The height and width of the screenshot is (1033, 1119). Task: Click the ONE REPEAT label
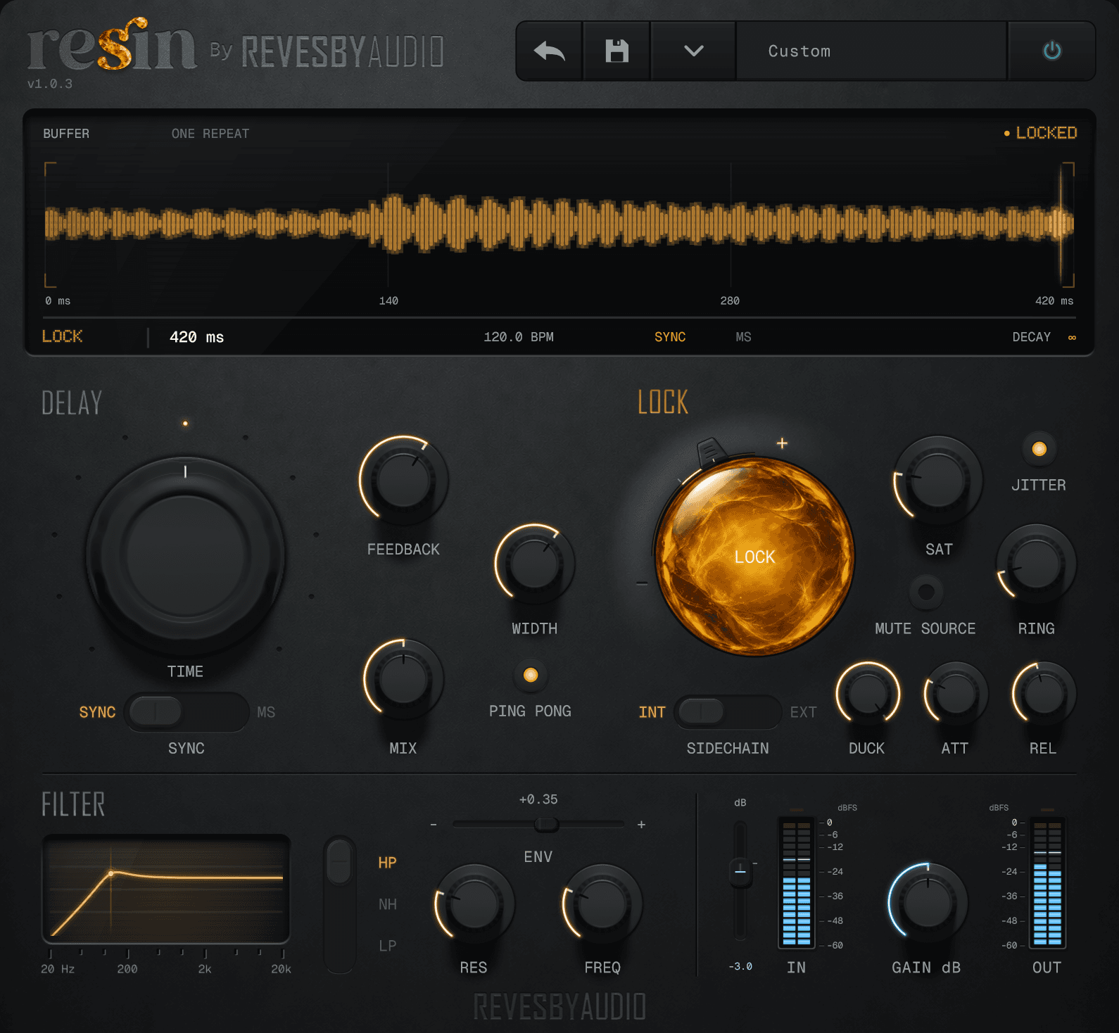point(210,134)
